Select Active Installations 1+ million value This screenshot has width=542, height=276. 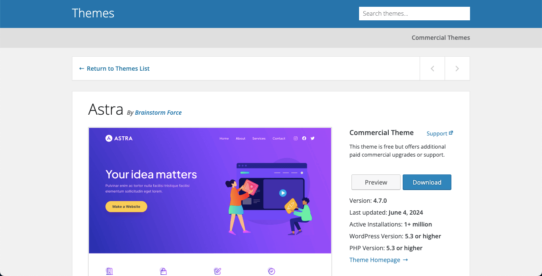coord(418,224)
